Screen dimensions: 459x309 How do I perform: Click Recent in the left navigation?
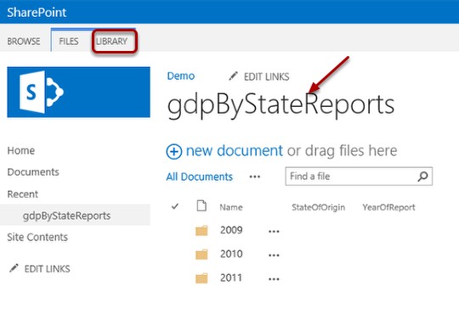point(23,194)
